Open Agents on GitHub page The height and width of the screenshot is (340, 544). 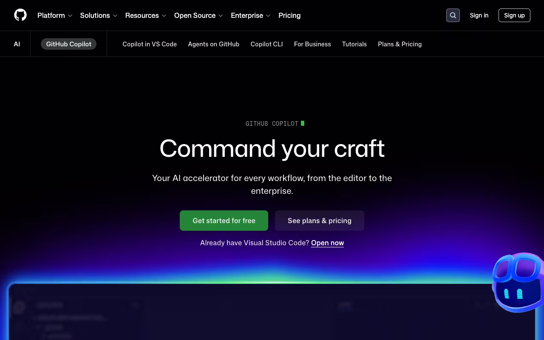[x=214, y=44]
